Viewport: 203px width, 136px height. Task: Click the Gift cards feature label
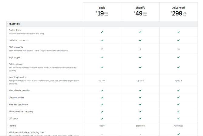coord(14,119)
